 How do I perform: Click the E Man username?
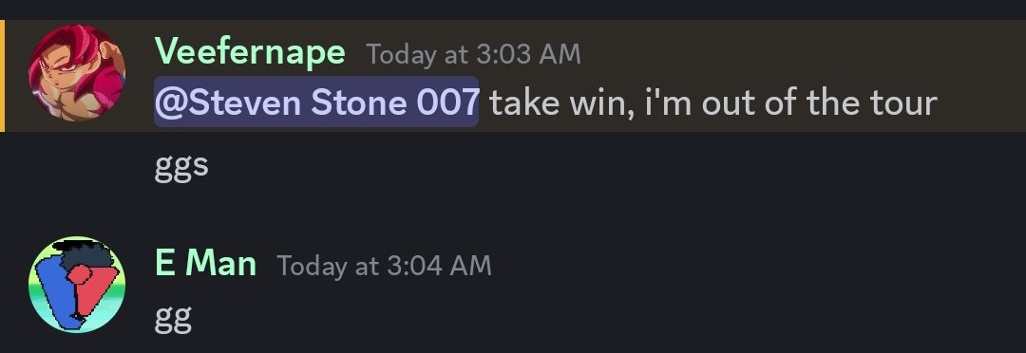coord(205,264)
